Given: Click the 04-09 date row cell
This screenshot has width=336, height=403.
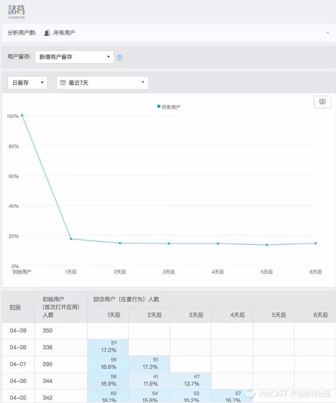Looking at the screenshot, I should 18,330.
